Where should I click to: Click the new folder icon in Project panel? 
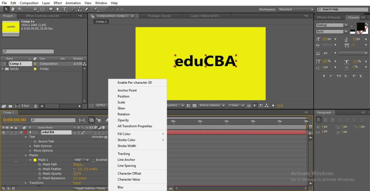(x=10, y=106)
